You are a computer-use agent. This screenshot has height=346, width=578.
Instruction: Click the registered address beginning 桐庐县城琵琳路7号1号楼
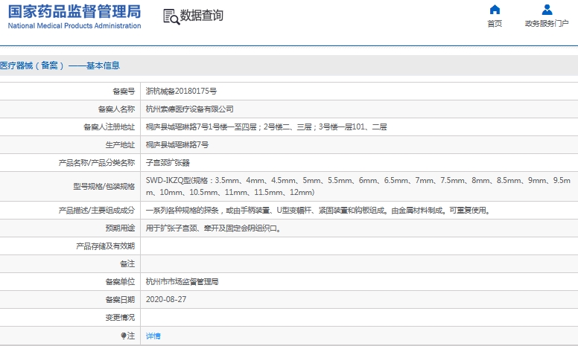click(x=266, y=127)
